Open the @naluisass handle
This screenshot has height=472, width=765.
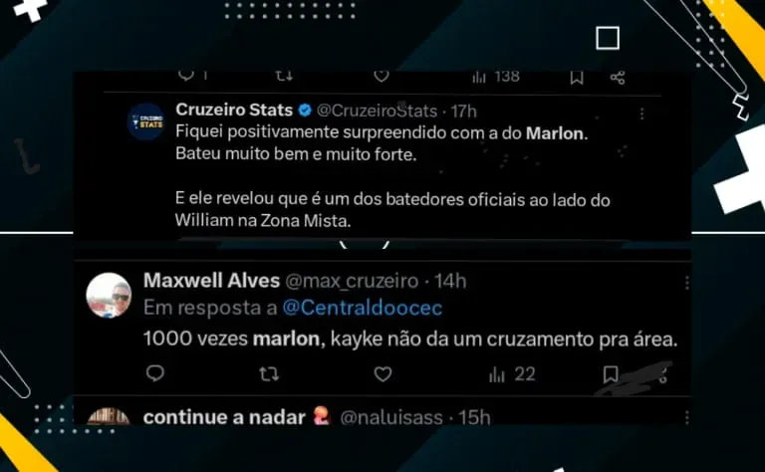click(x=391, y=418)
